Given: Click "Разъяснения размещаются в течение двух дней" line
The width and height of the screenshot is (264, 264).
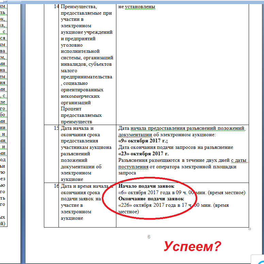Looking at the screenshot, I should [183, 160].
